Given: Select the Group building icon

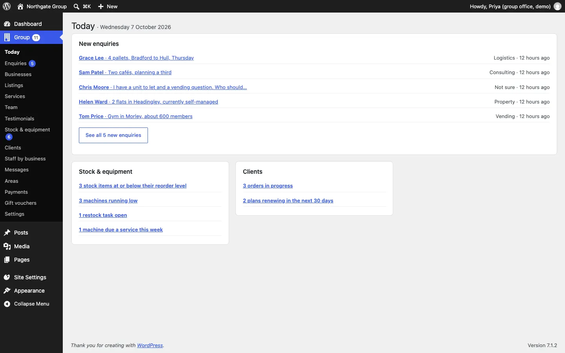Looking at the screenshot, I should point(7,37).
